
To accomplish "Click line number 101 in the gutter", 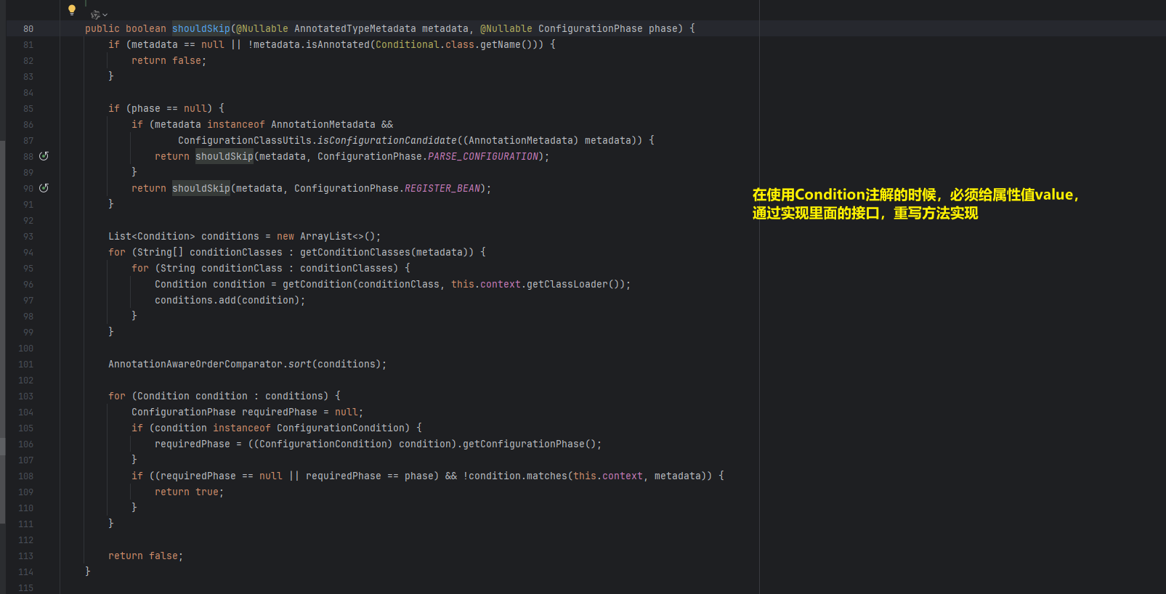I will tap(26, 364).
